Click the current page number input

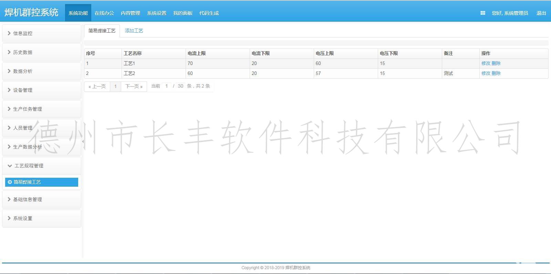tap(167, 86)
